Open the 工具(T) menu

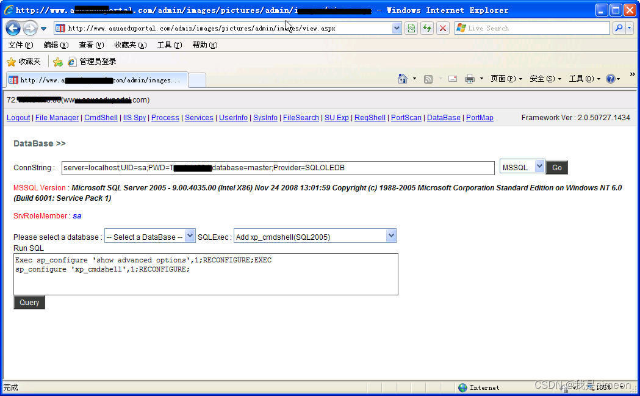click(x=170, y=45)
